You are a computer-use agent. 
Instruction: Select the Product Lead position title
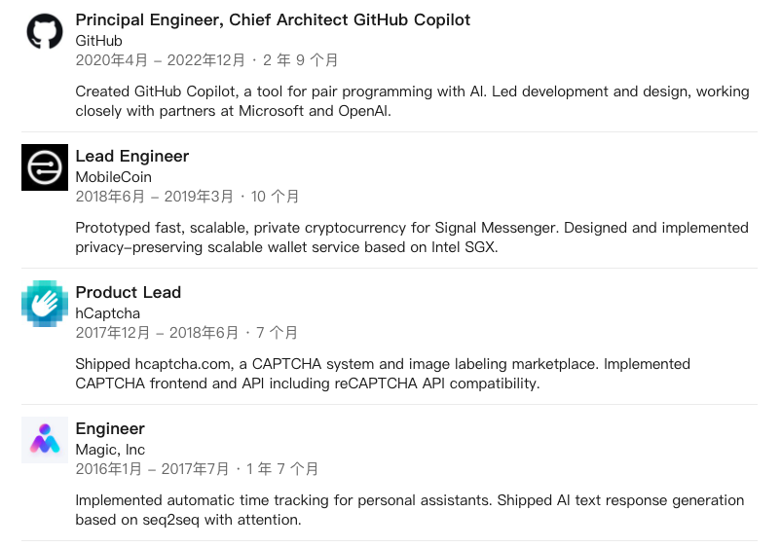click(x=128, y=292)
